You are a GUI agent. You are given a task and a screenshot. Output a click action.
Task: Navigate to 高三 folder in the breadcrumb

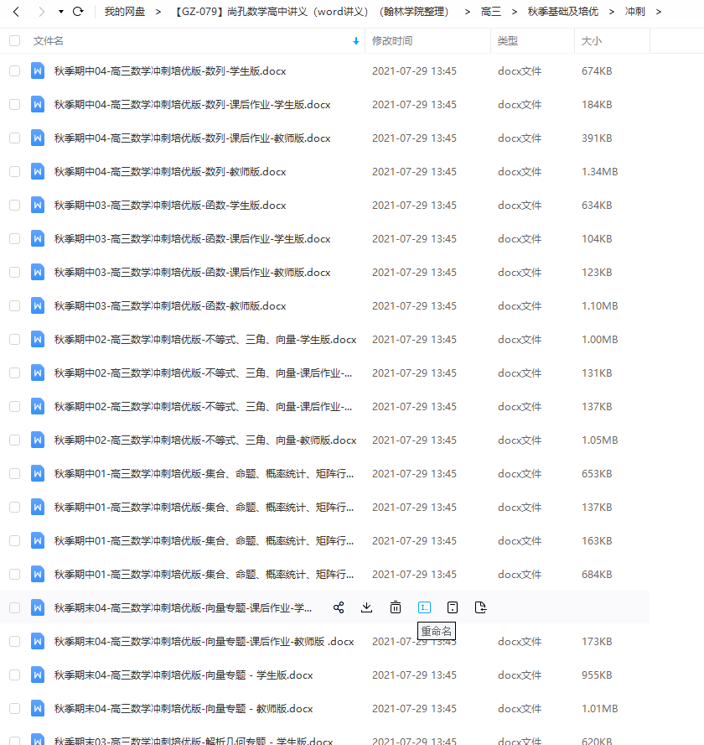[491, 12]
